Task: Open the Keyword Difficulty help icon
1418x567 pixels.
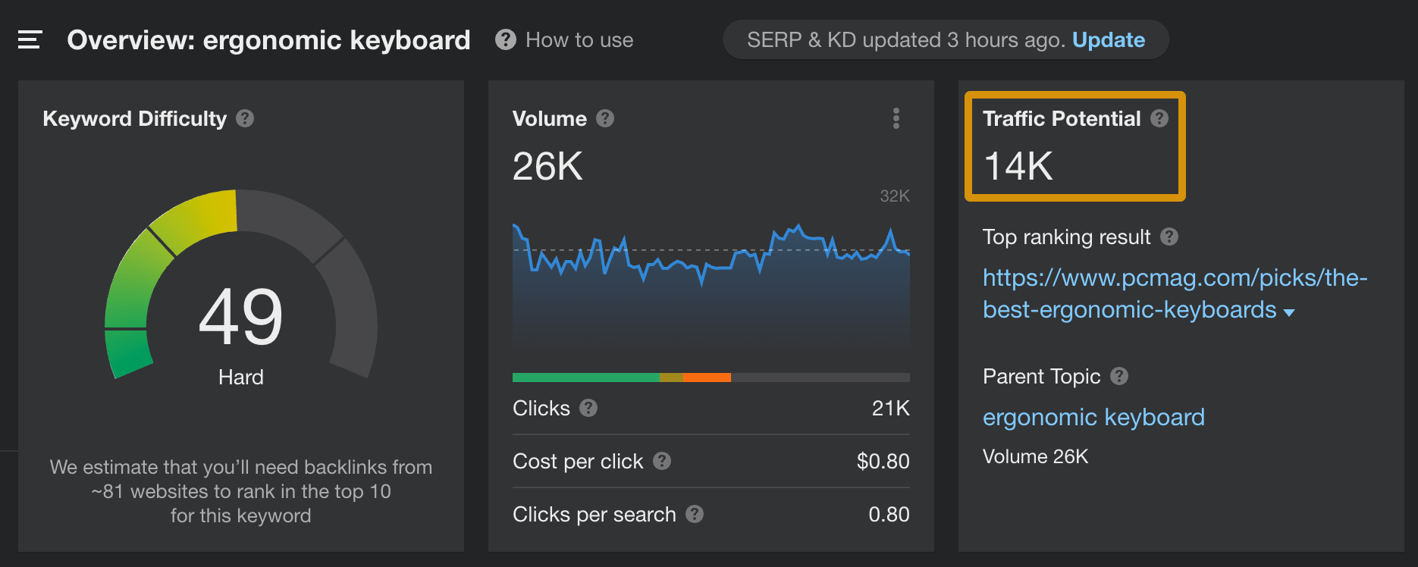Action: coord(244,118)
